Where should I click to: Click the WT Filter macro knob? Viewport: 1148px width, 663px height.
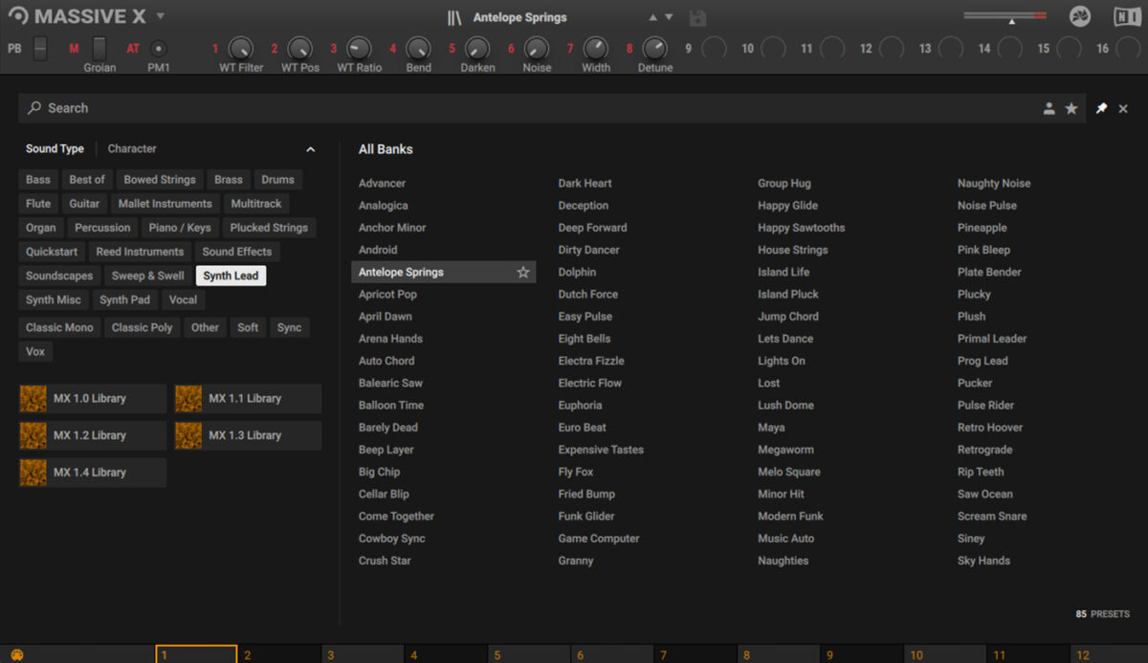241,48
